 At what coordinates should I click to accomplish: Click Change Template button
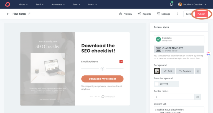pyautogui.click(x=179, y=49)
